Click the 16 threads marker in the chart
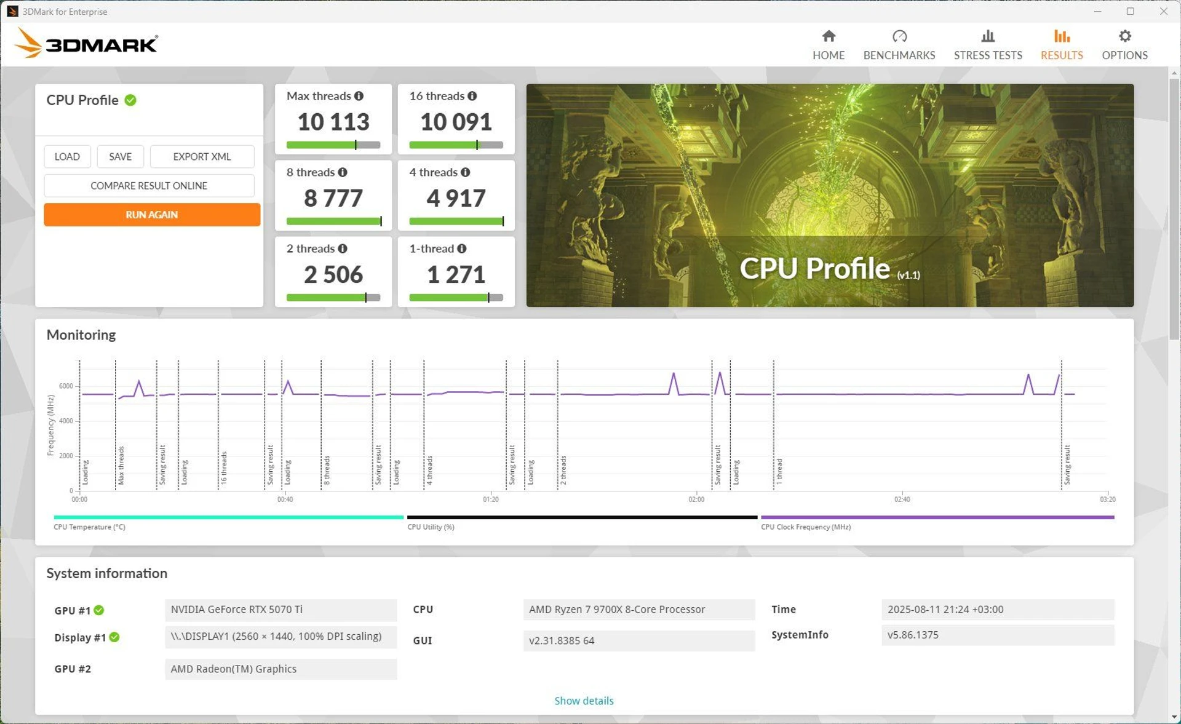 pyautogui.click(x=224, y=467)
